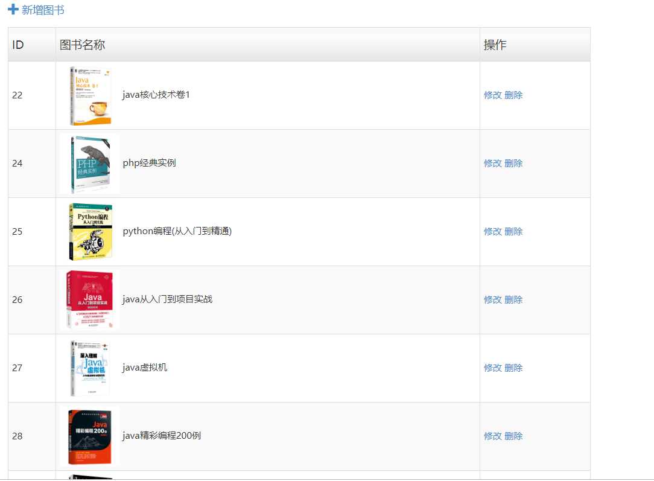Delete the php经典实例 book
Image resolution: width=654 pixels, height=481 pixels.
pyautogui.click(x=513, y=164)
